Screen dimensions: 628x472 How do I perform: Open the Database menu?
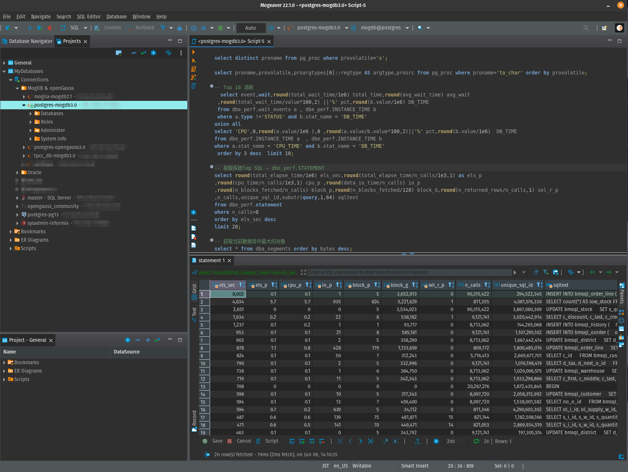point(116,17)
